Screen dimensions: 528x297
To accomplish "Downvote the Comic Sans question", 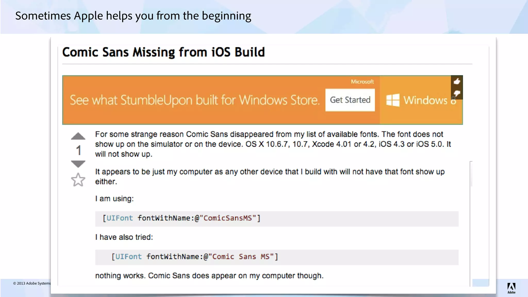I will click(78, 164).
